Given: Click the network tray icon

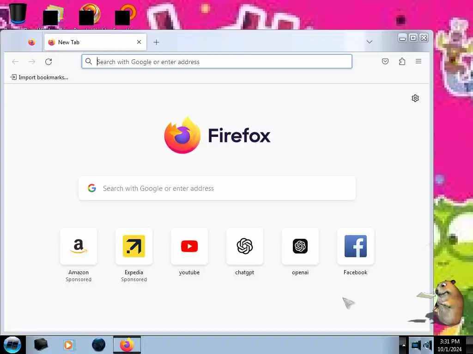Looking at the screenshot, I should tap(416, 345).
